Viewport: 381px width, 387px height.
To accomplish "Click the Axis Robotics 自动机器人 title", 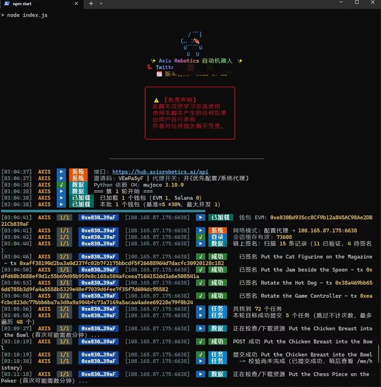I will click(195, 61).
